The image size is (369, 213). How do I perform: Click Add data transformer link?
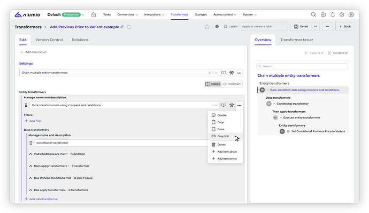(x=41, y=199)
